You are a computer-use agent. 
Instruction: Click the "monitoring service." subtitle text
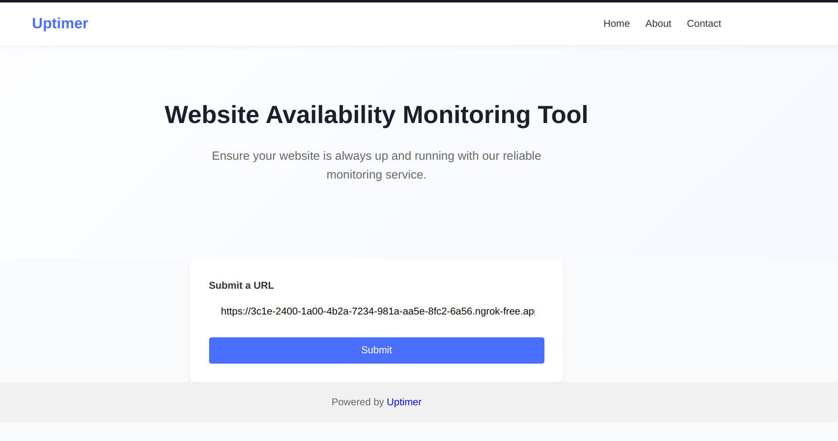pos(376,175)
